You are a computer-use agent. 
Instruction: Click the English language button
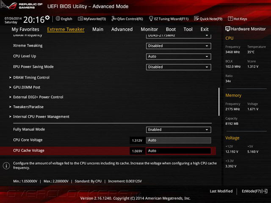pos(64,19)
